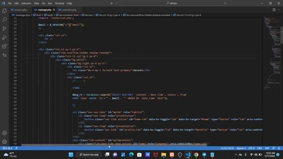Open the Manage gear icon
Image resolution: width=283 pixels, height=159 pixels.
[4, 142]
